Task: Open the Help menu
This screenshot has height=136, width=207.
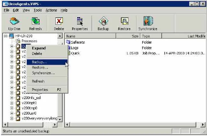Action: (x=64, y=10)
